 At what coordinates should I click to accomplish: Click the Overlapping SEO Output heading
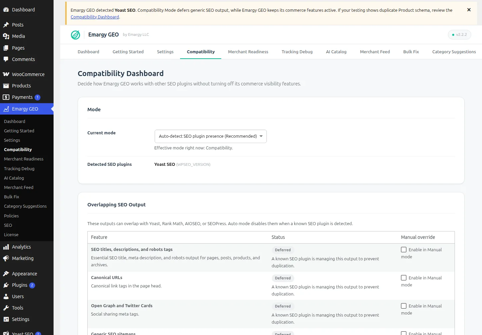[116, 205]
